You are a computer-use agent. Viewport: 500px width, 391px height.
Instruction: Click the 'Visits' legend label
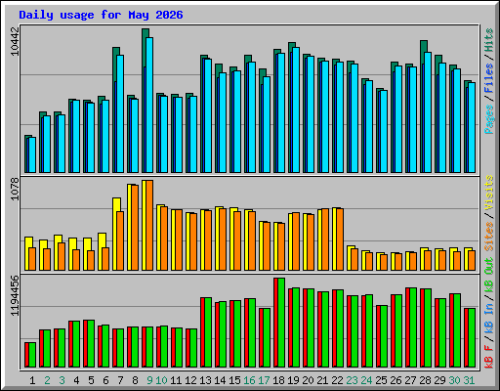click(x=489, y=193)
